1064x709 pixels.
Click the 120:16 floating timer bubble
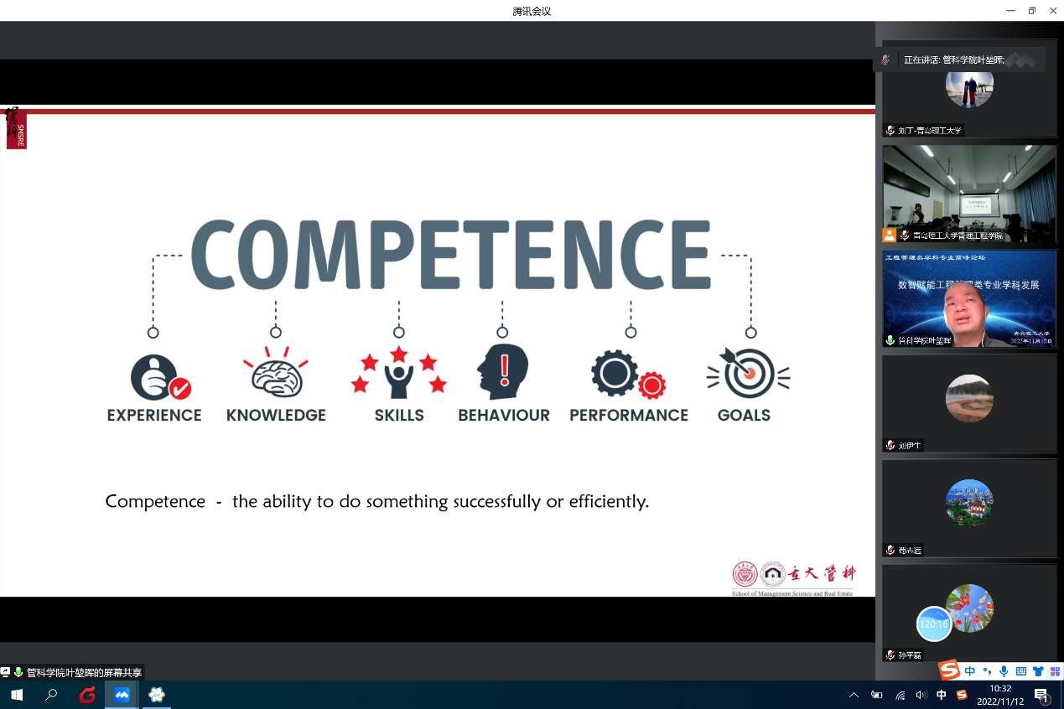(x=933, y=624)
